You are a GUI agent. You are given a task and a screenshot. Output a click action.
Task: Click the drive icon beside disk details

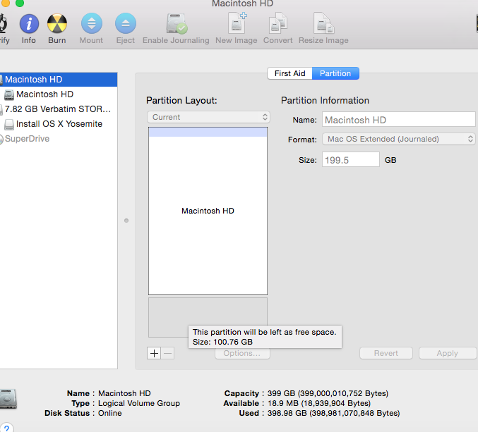[x=8, y=399]
